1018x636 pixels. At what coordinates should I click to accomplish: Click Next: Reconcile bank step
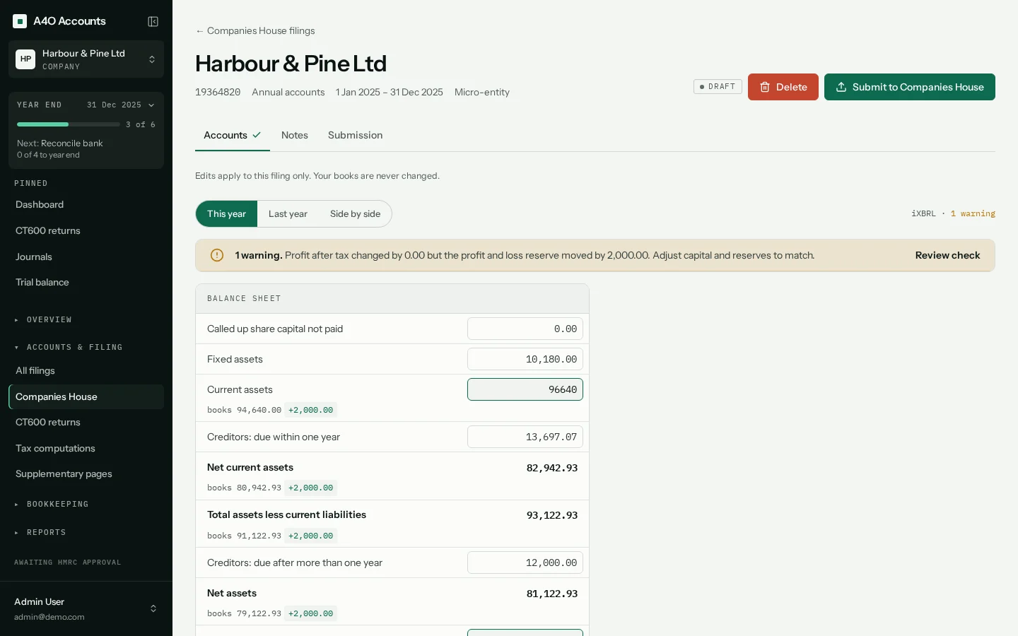(60, 143)
